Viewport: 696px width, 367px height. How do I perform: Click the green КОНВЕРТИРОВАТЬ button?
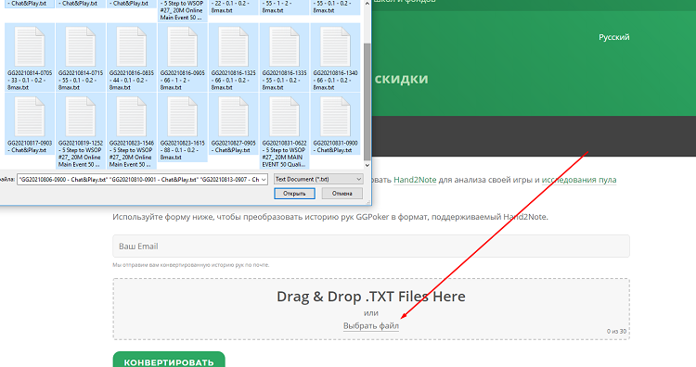[x=169, y=360]
